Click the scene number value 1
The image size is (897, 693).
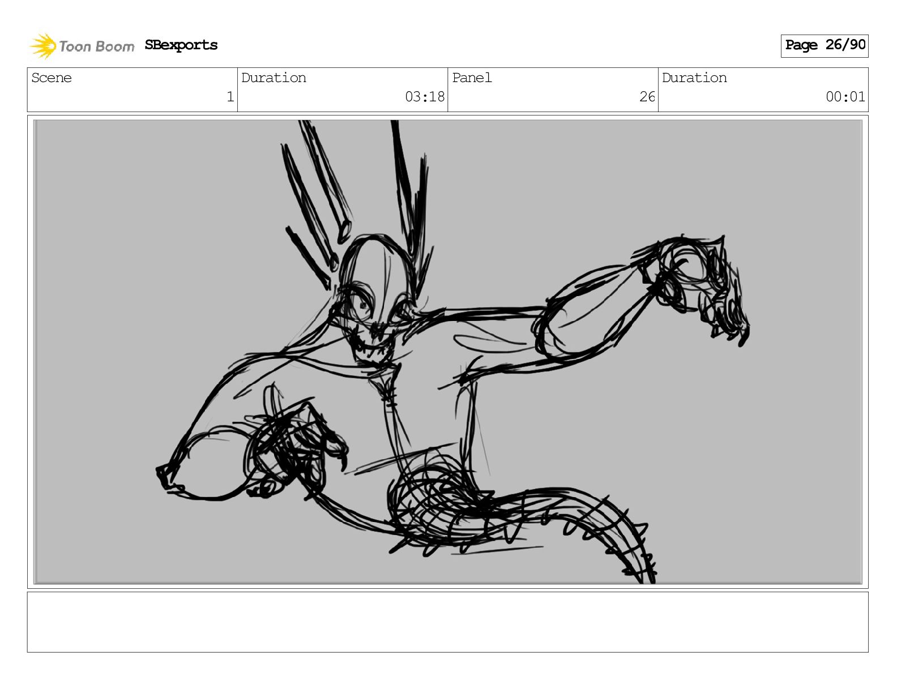coord(230,97)
